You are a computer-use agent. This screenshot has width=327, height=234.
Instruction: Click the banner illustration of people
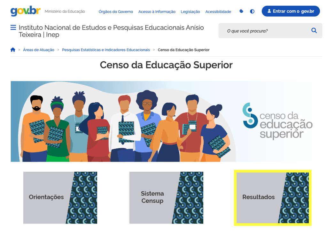point(125,125)
